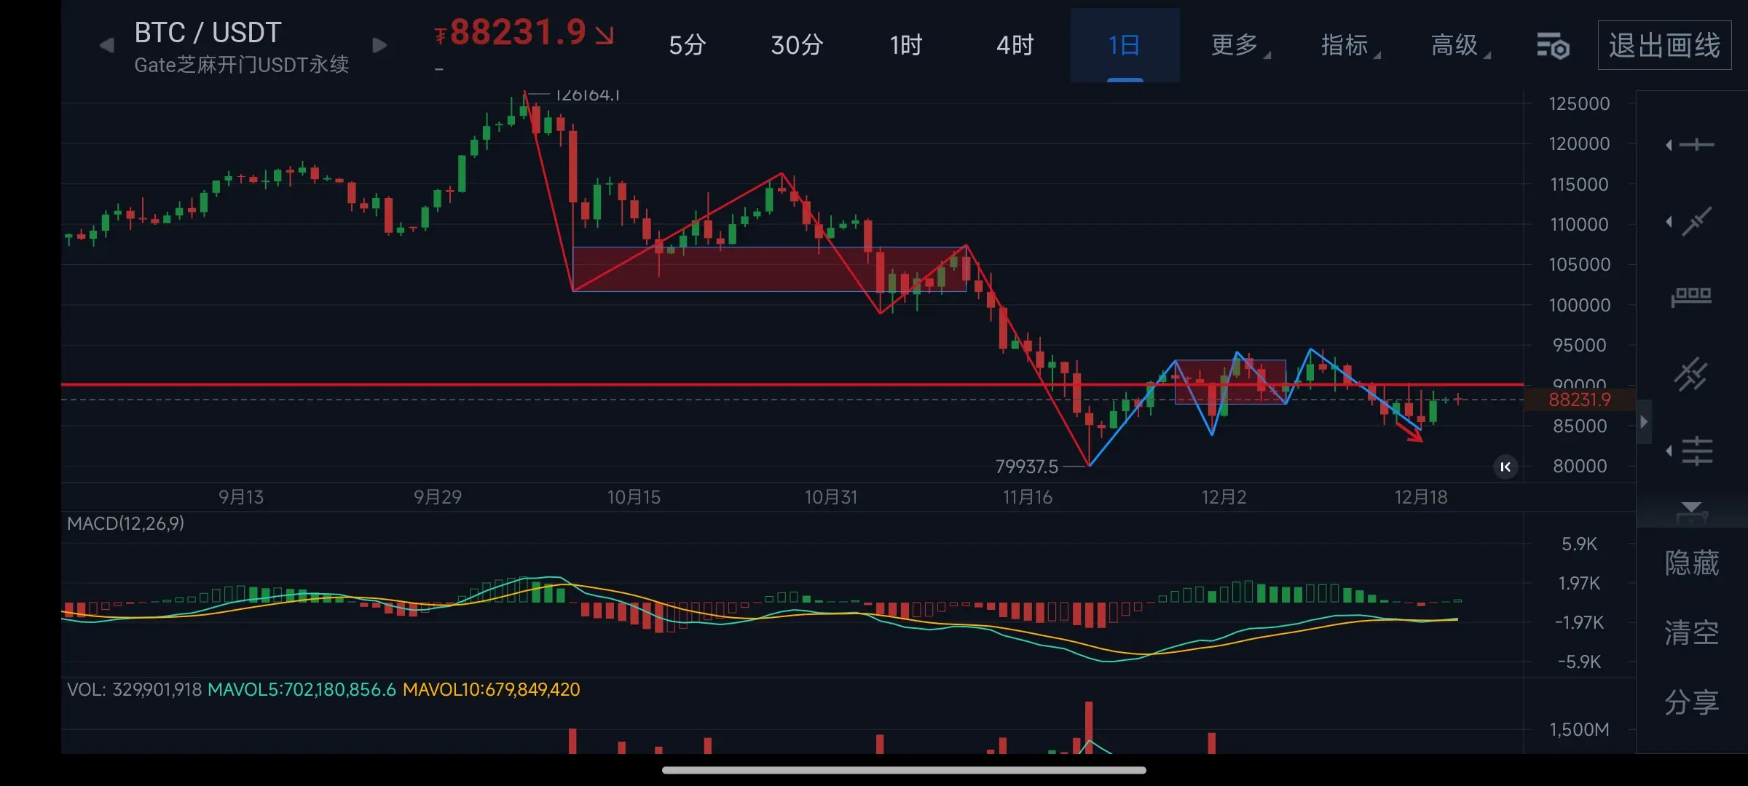The image size is (1748, 786).
Task: Open chart settings list icon
Action: (x=1553, y=46)
